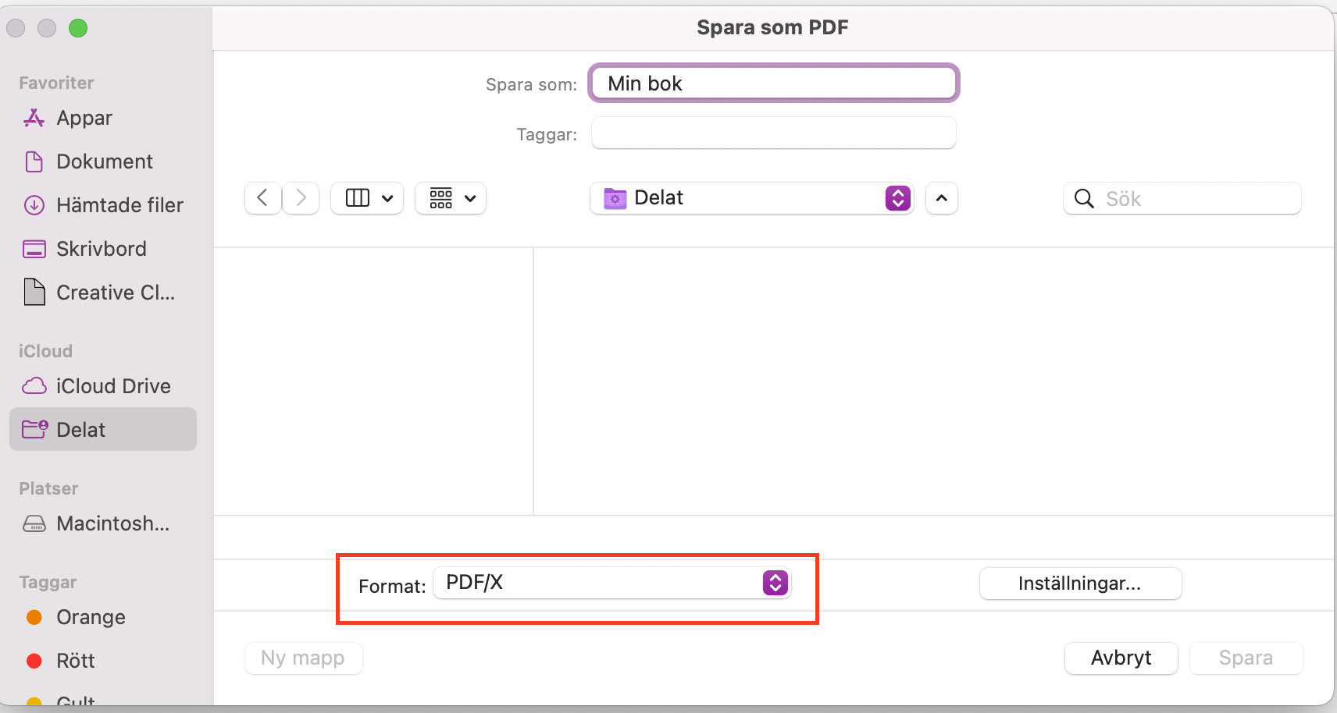Image resolution: width=1337 pixels, height=713 pixels.
Task: Select the Rött tag in sidebar
Action: point(102,661)
